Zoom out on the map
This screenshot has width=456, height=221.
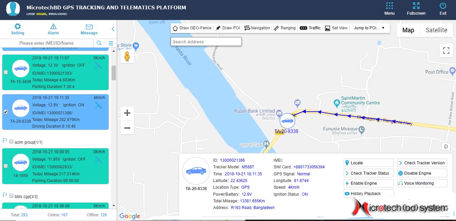[127, 128]
